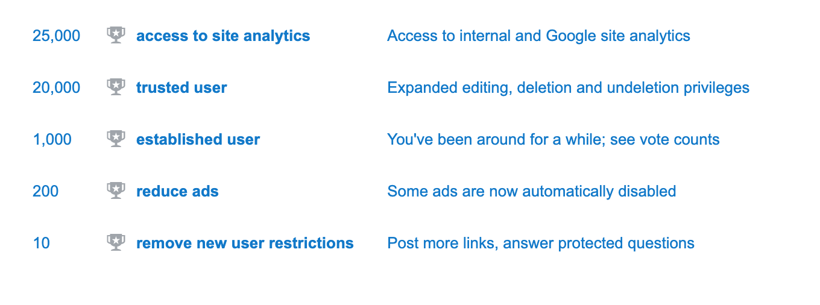Click the trophy icon beside access to site analytics

coord(116,36)
